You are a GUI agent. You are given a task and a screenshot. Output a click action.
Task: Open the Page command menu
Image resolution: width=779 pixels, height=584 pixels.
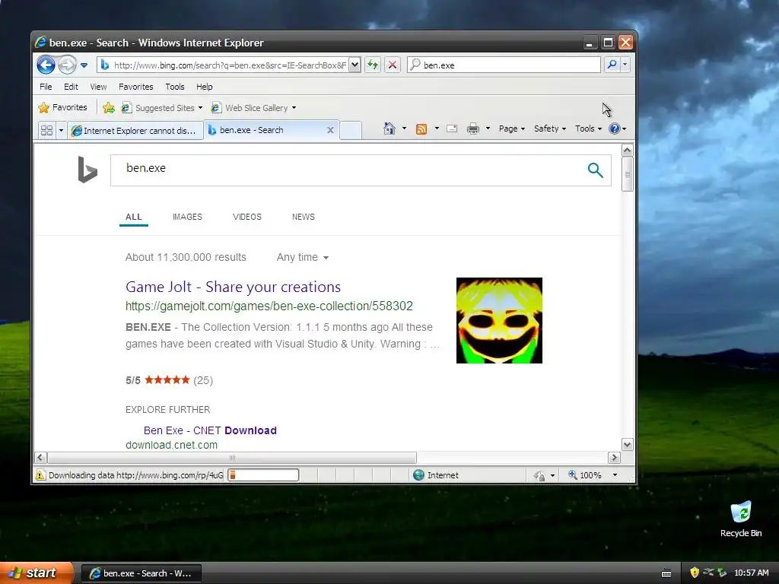click(512, 129)
